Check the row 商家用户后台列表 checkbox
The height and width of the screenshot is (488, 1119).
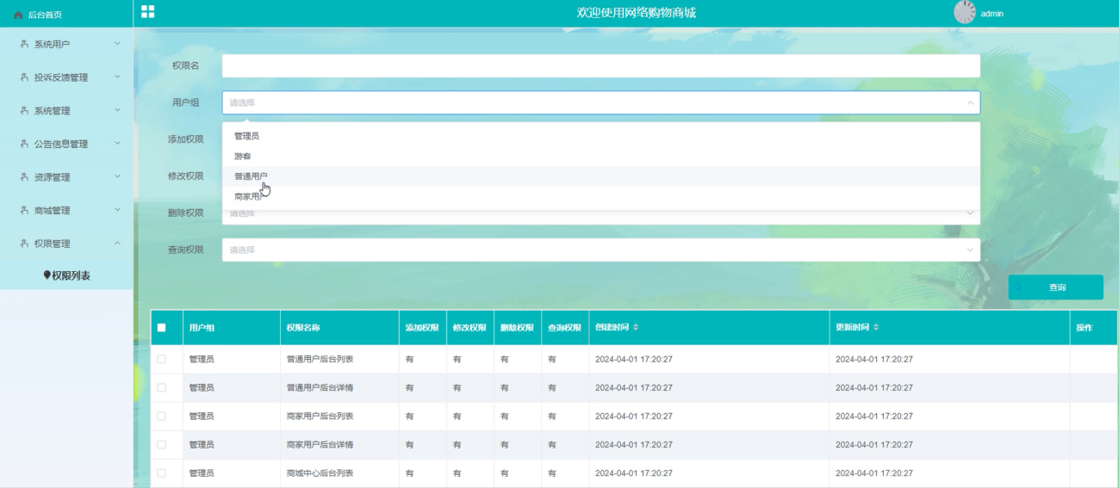click(161, 416)
